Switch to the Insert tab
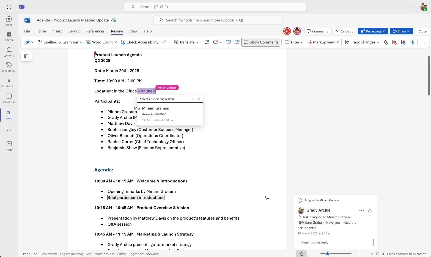 point(57,31)
